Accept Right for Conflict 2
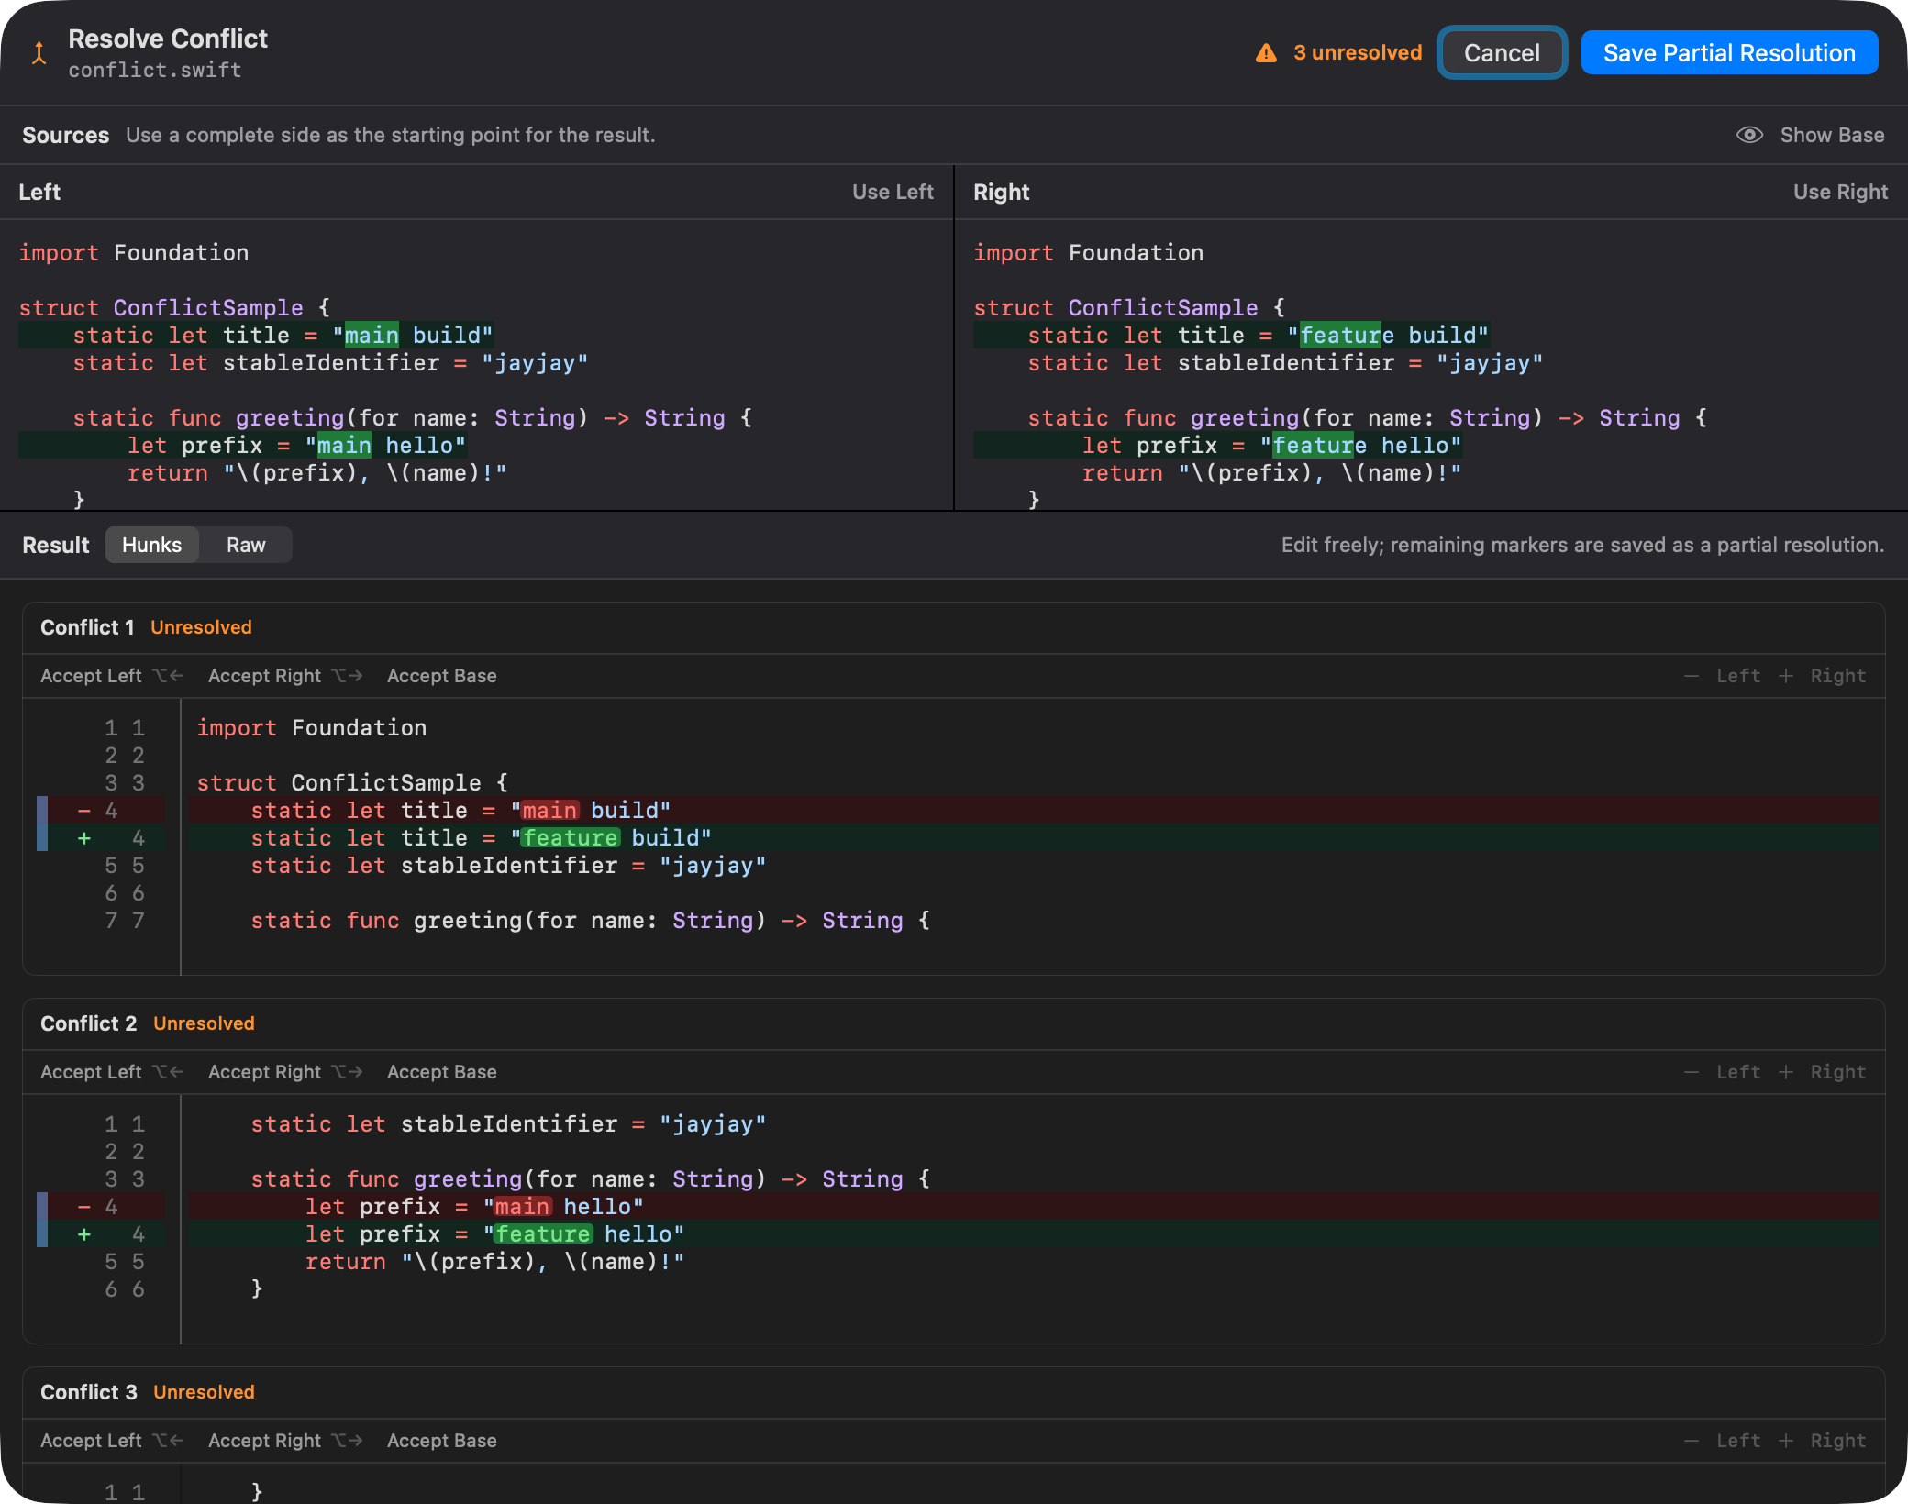 [x=285, y=1072]
